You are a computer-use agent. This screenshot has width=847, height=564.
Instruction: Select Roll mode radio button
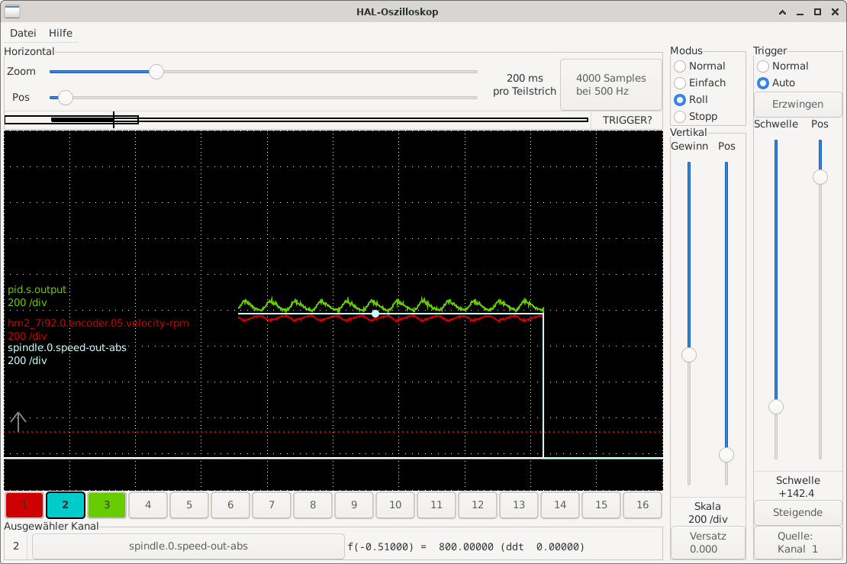(x=691, y=99)
